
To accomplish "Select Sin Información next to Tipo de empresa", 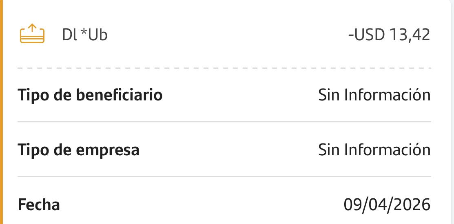I will pyautogui.click(x=374, y=150).
